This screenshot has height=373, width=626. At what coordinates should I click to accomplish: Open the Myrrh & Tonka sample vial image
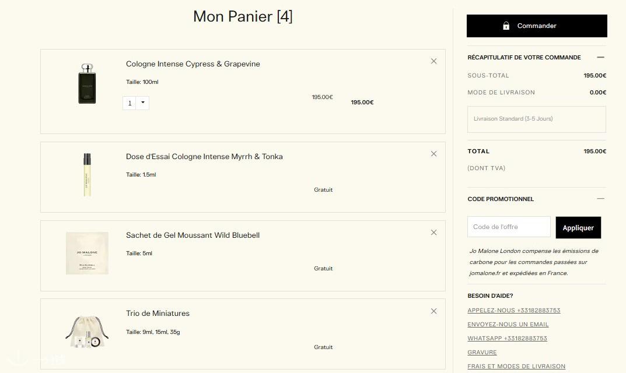(x=87, y=175)
